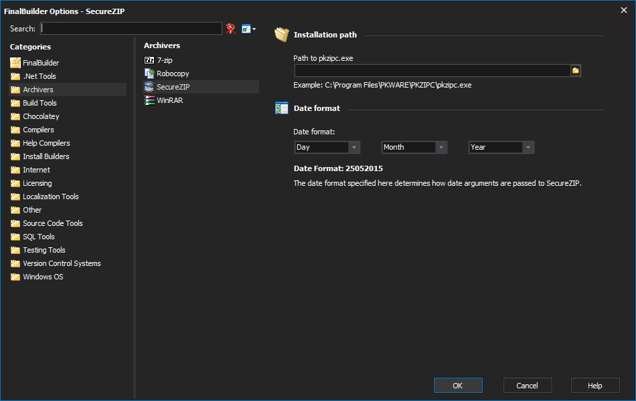
Task: Click the 'Date Format: 25052015' text
Action: [x=338, y=168]
